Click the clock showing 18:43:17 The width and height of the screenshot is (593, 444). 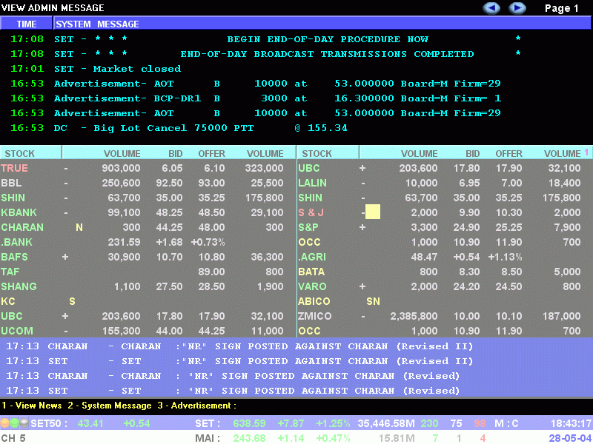coord(571,423)
